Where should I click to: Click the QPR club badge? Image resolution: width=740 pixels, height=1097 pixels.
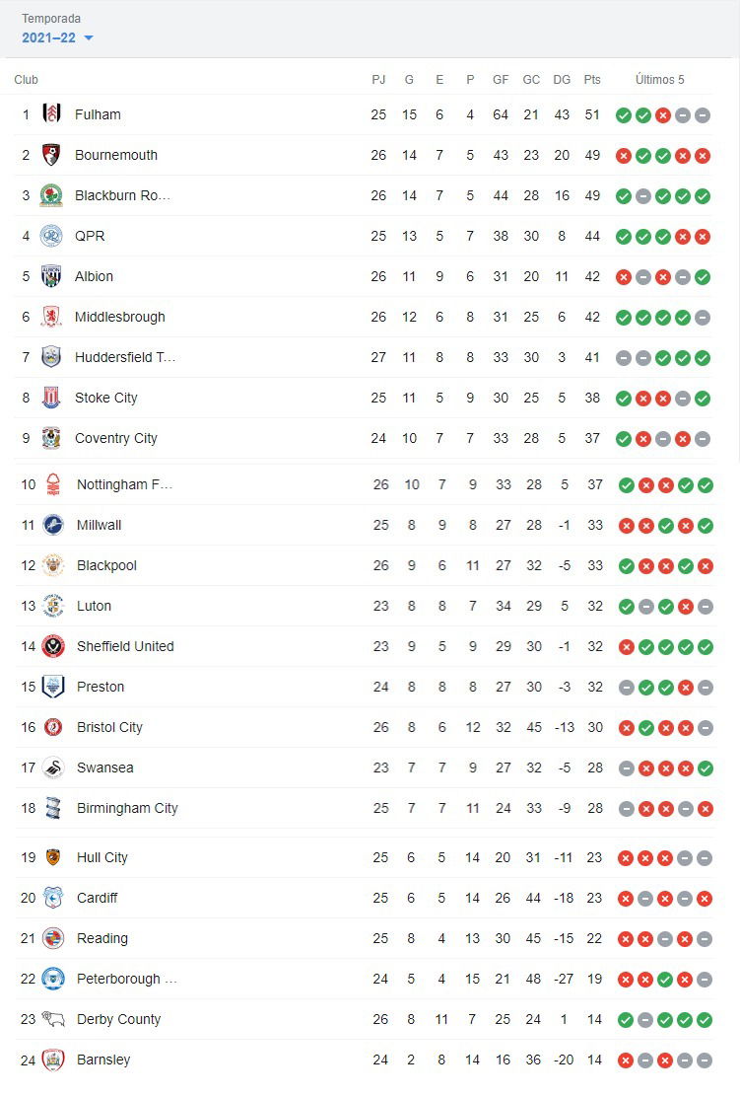pos(51,236)
